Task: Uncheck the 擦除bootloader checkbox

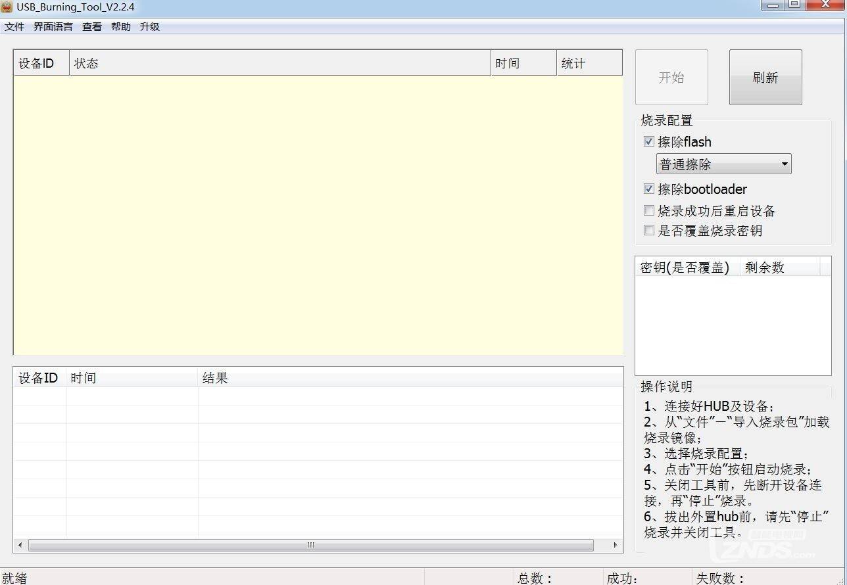Action: [649, 189]
